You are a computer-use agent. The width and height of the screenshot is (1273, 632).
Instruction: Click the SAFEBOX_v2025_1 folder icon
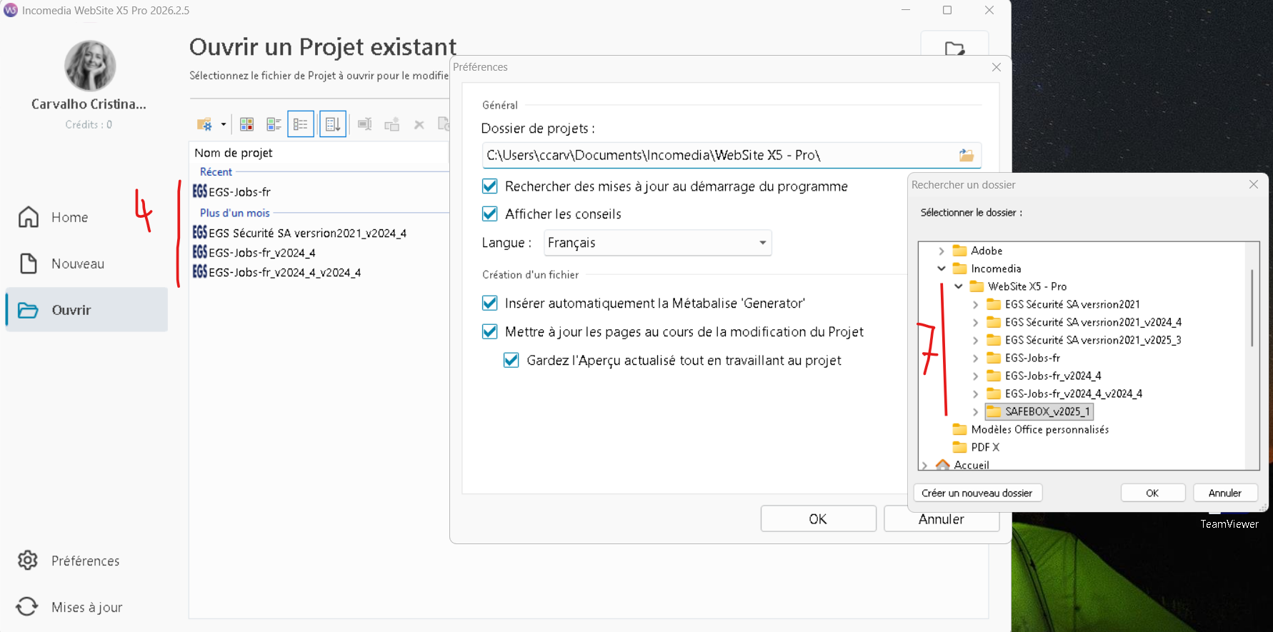click(994, 411)
